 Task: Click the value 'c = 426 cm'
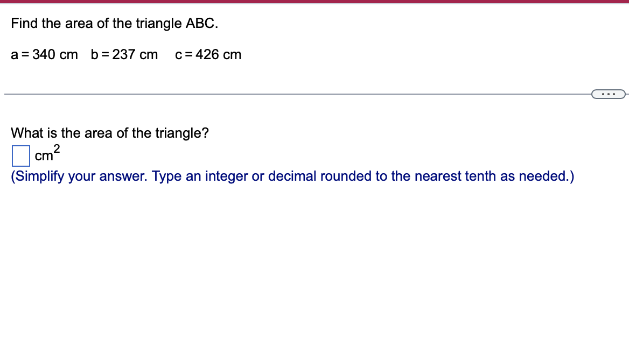208,54
